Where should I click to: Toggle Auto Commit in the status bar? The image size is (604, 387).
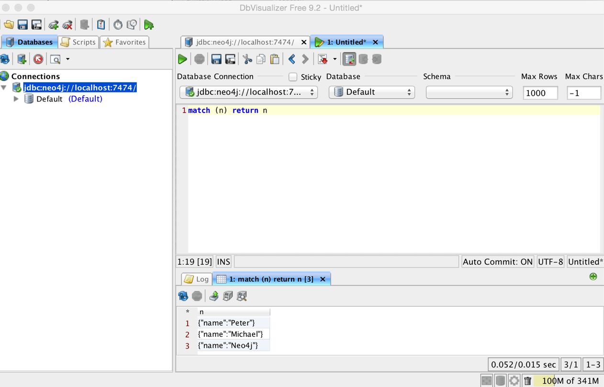(498, 262)
